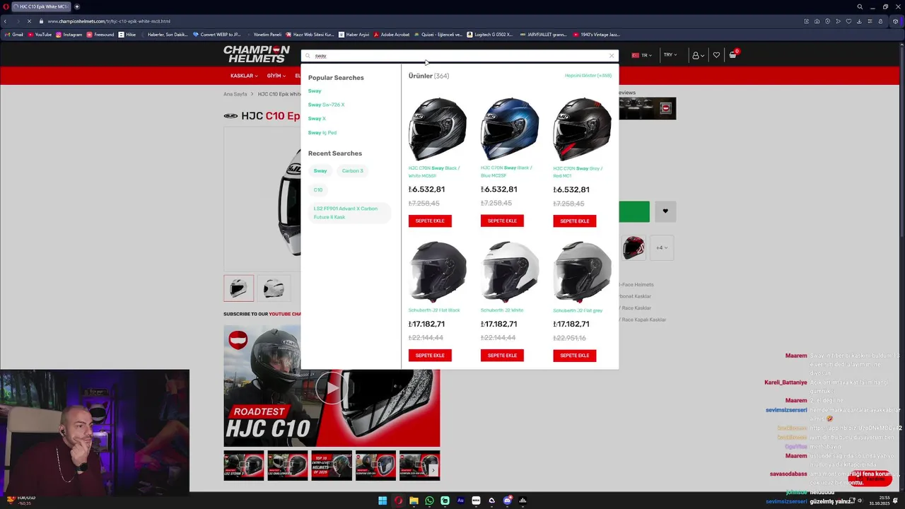Image resolution: width=905 pixels, height=509 pixels.
Task: Select popular search 'Sway Sw-726 X'
Action: 327,105
